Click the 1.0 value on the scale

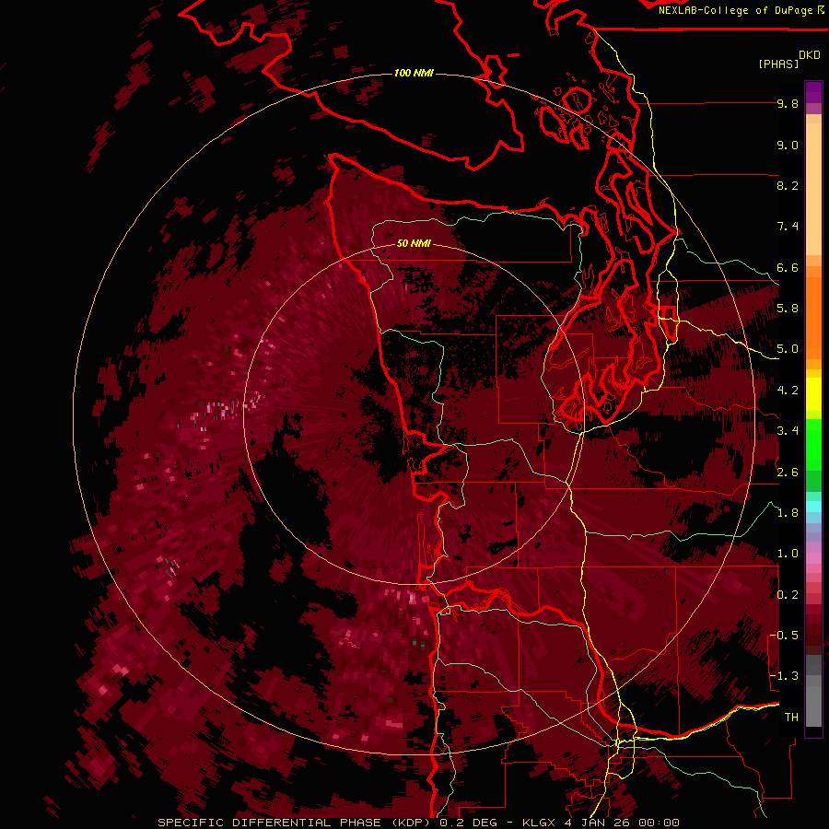788,554
